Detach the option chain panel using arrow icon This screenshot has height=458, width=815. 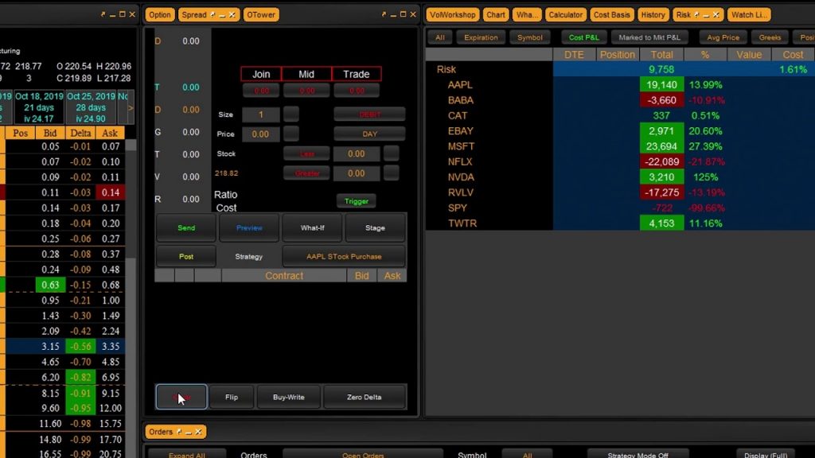click(103, 14)
